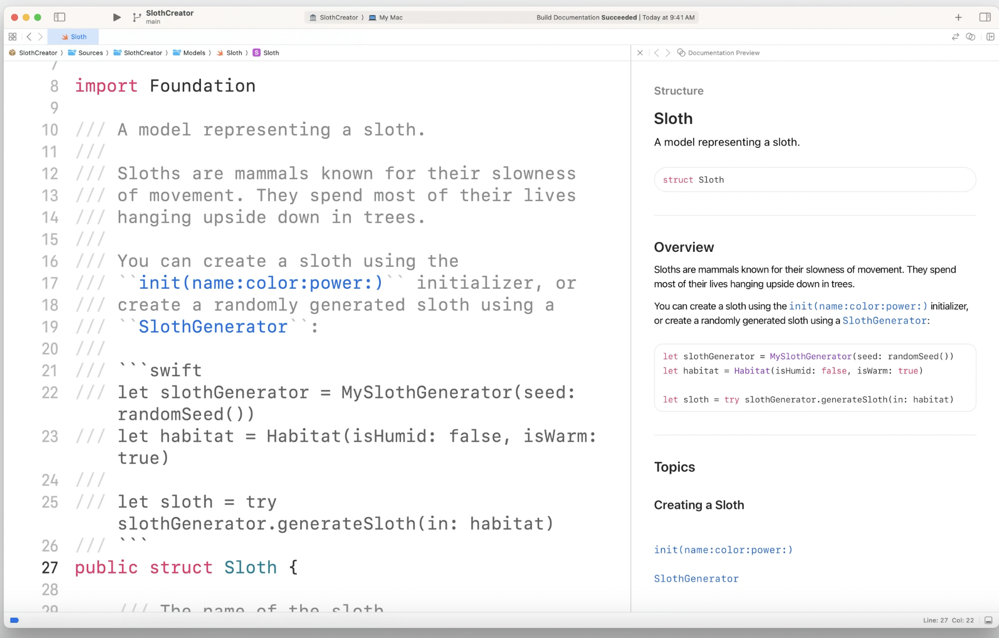Viewport: 999px width, 638px height.
Task: Click the Sloth struct name on line 27
Action: tap(250, 567)
